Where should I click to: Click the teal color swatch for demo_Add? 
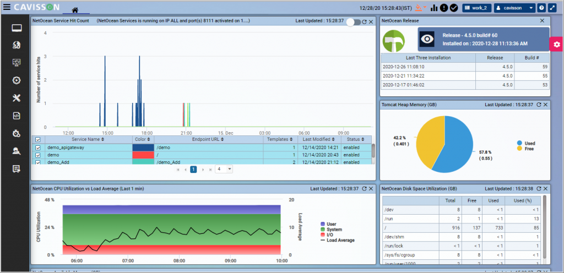[x=143, y=162]
